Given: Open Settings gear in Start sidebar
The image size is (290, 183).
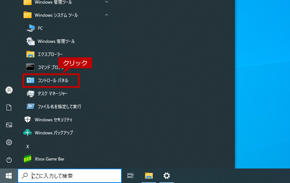Looking at the screenshot, I should tap(9, 142).
